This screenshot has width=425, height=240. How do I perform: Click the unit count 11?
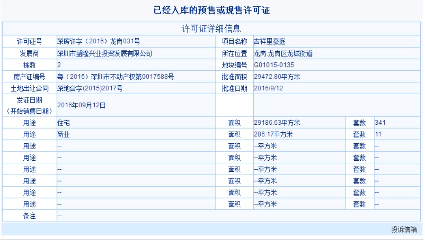pyautogui.click(x=378, y=134)
